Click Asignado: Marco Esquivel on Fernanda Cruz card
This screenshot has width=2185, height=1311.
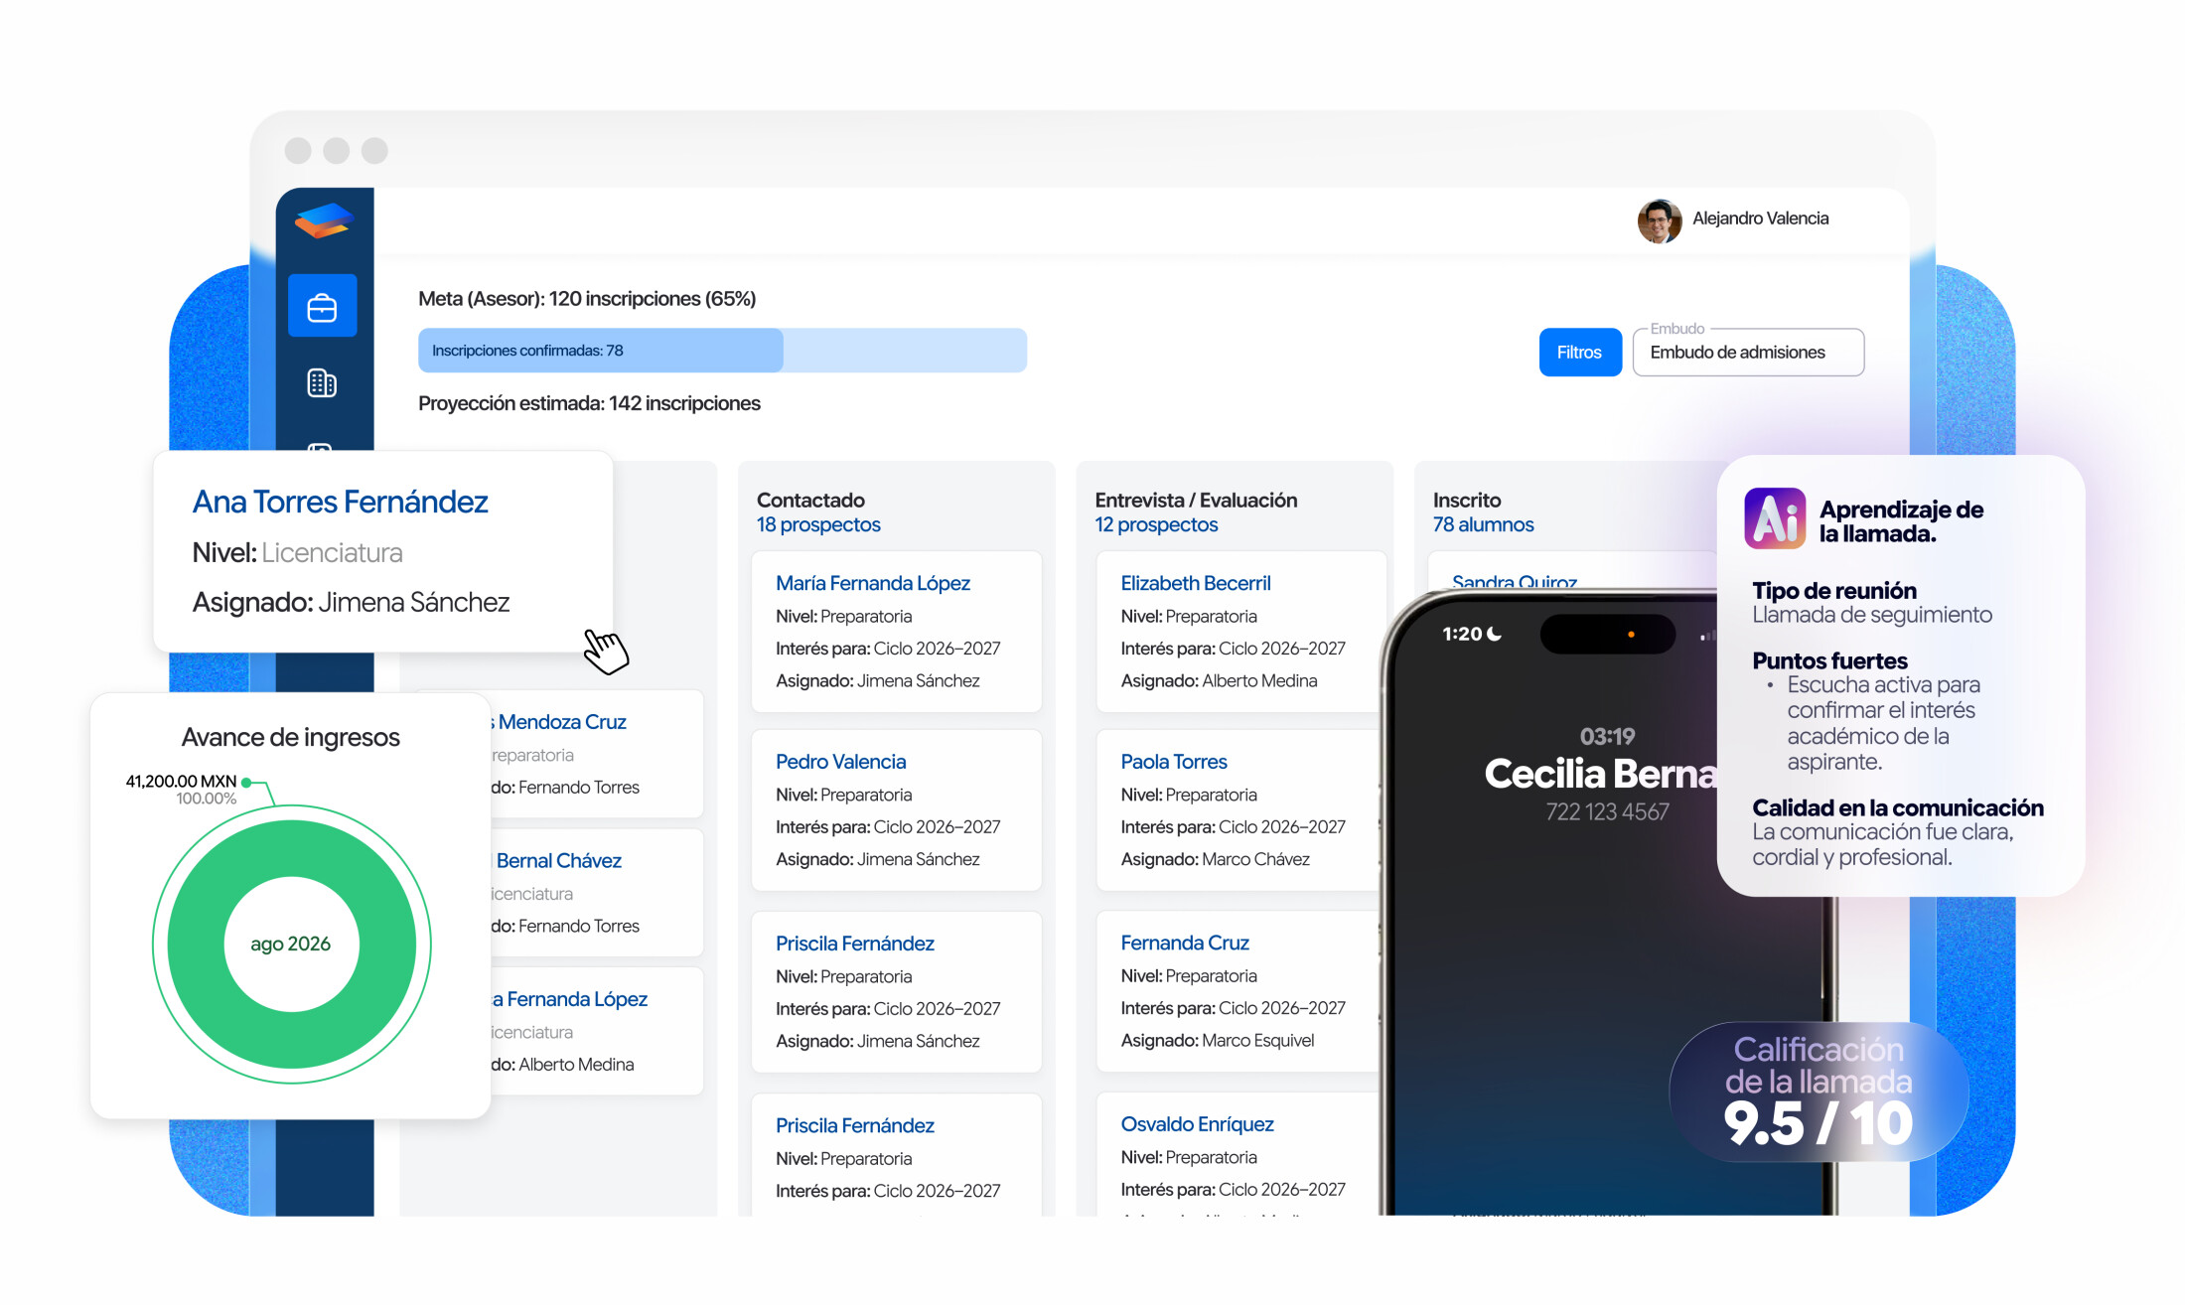click(1217, 1040)
